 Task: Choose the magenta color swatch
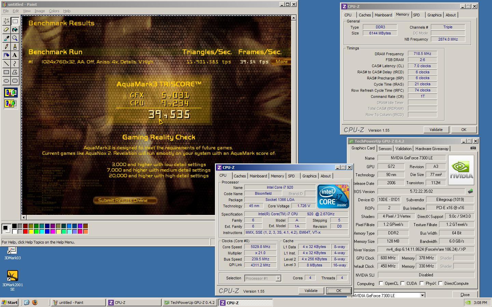click(x=53, y=232)
